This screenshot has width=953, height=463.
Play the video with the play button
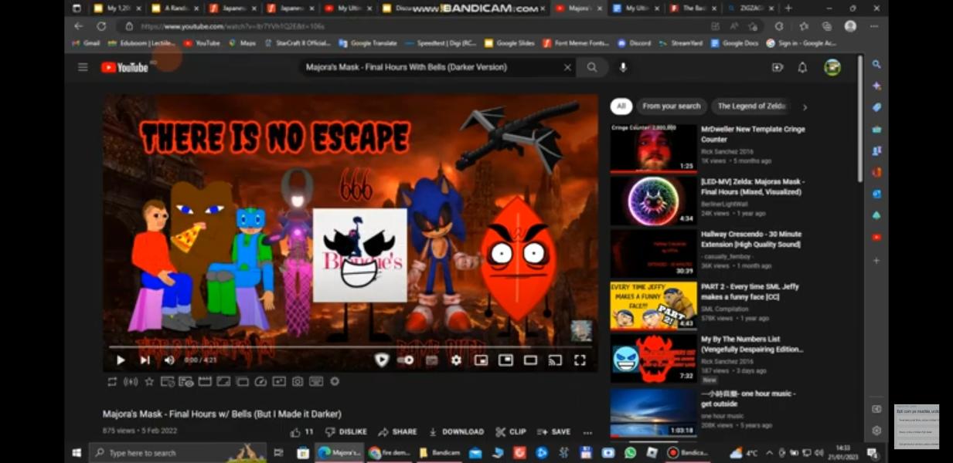[x=121, y=360]
